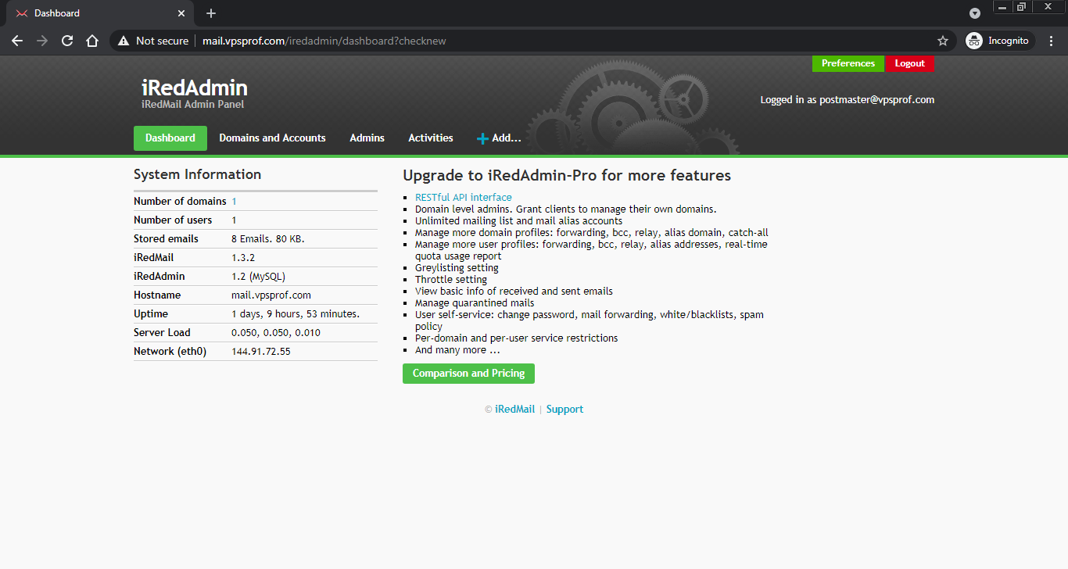The height and width of the screenshot is (569, 1068).
Task: Click the 'Hostname' label
Action: tap(157, 295)
